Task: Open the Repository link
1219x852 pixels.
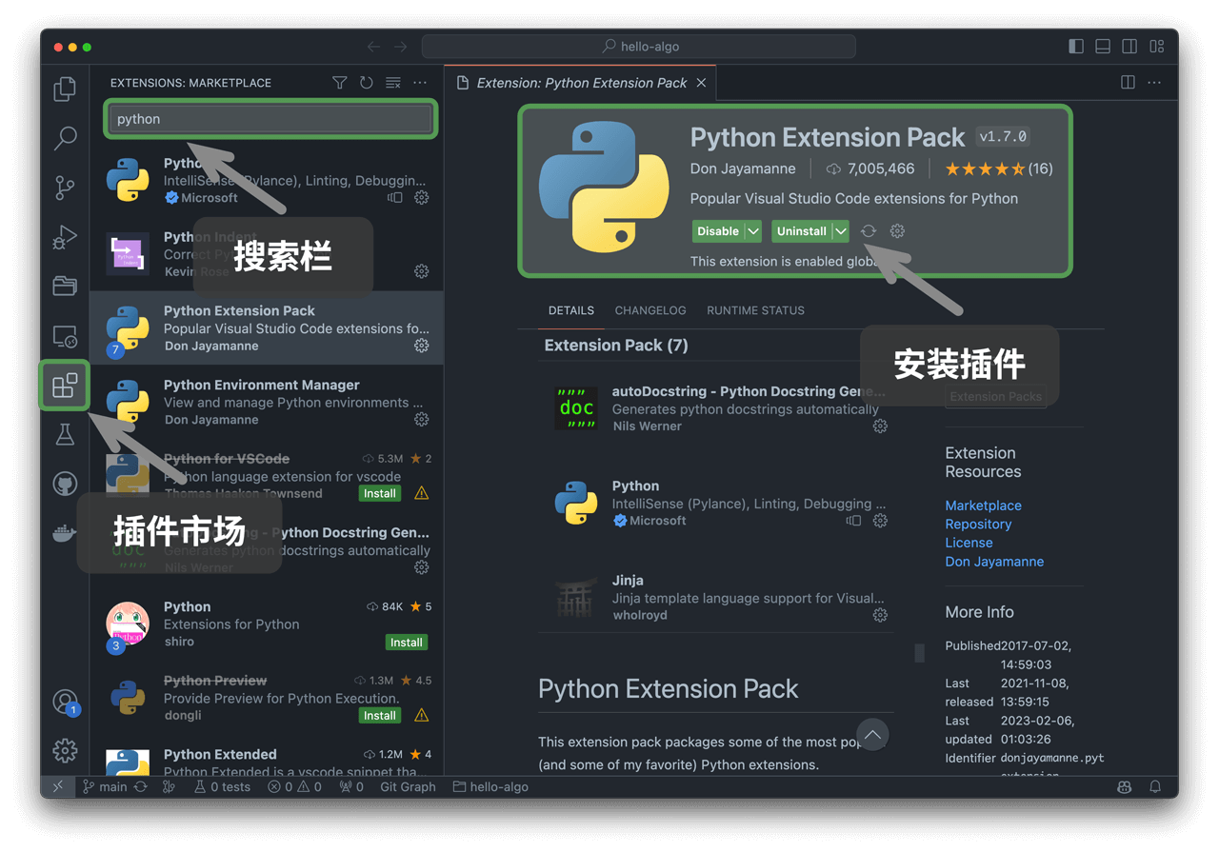Action: point(978,524)
